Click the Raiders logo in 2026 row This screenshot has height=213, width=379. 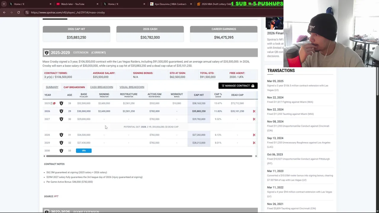click(61, 111)
